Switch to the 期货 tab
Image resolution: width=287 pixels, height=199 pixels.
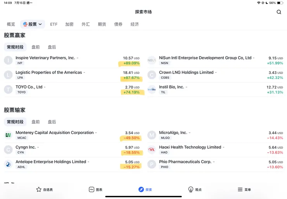click(x=102, y=24)
